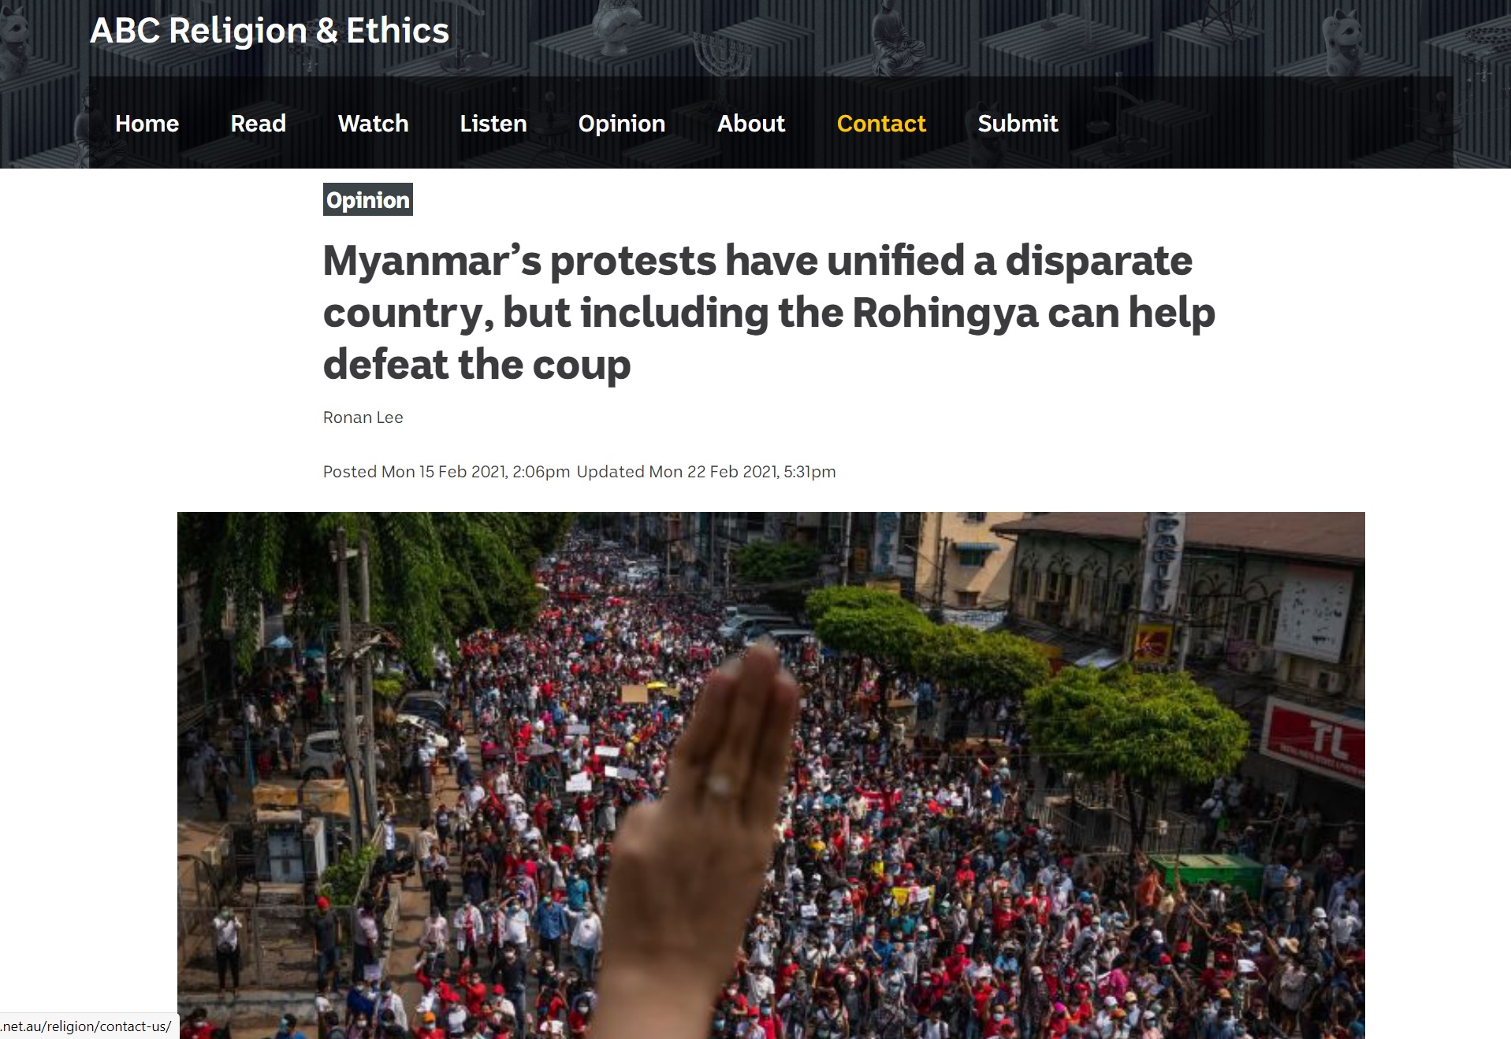Open the Read section
Image resolution: width=1511 pixels, height=1039 pixels.
pyautogui.click(x=258, y=124)
